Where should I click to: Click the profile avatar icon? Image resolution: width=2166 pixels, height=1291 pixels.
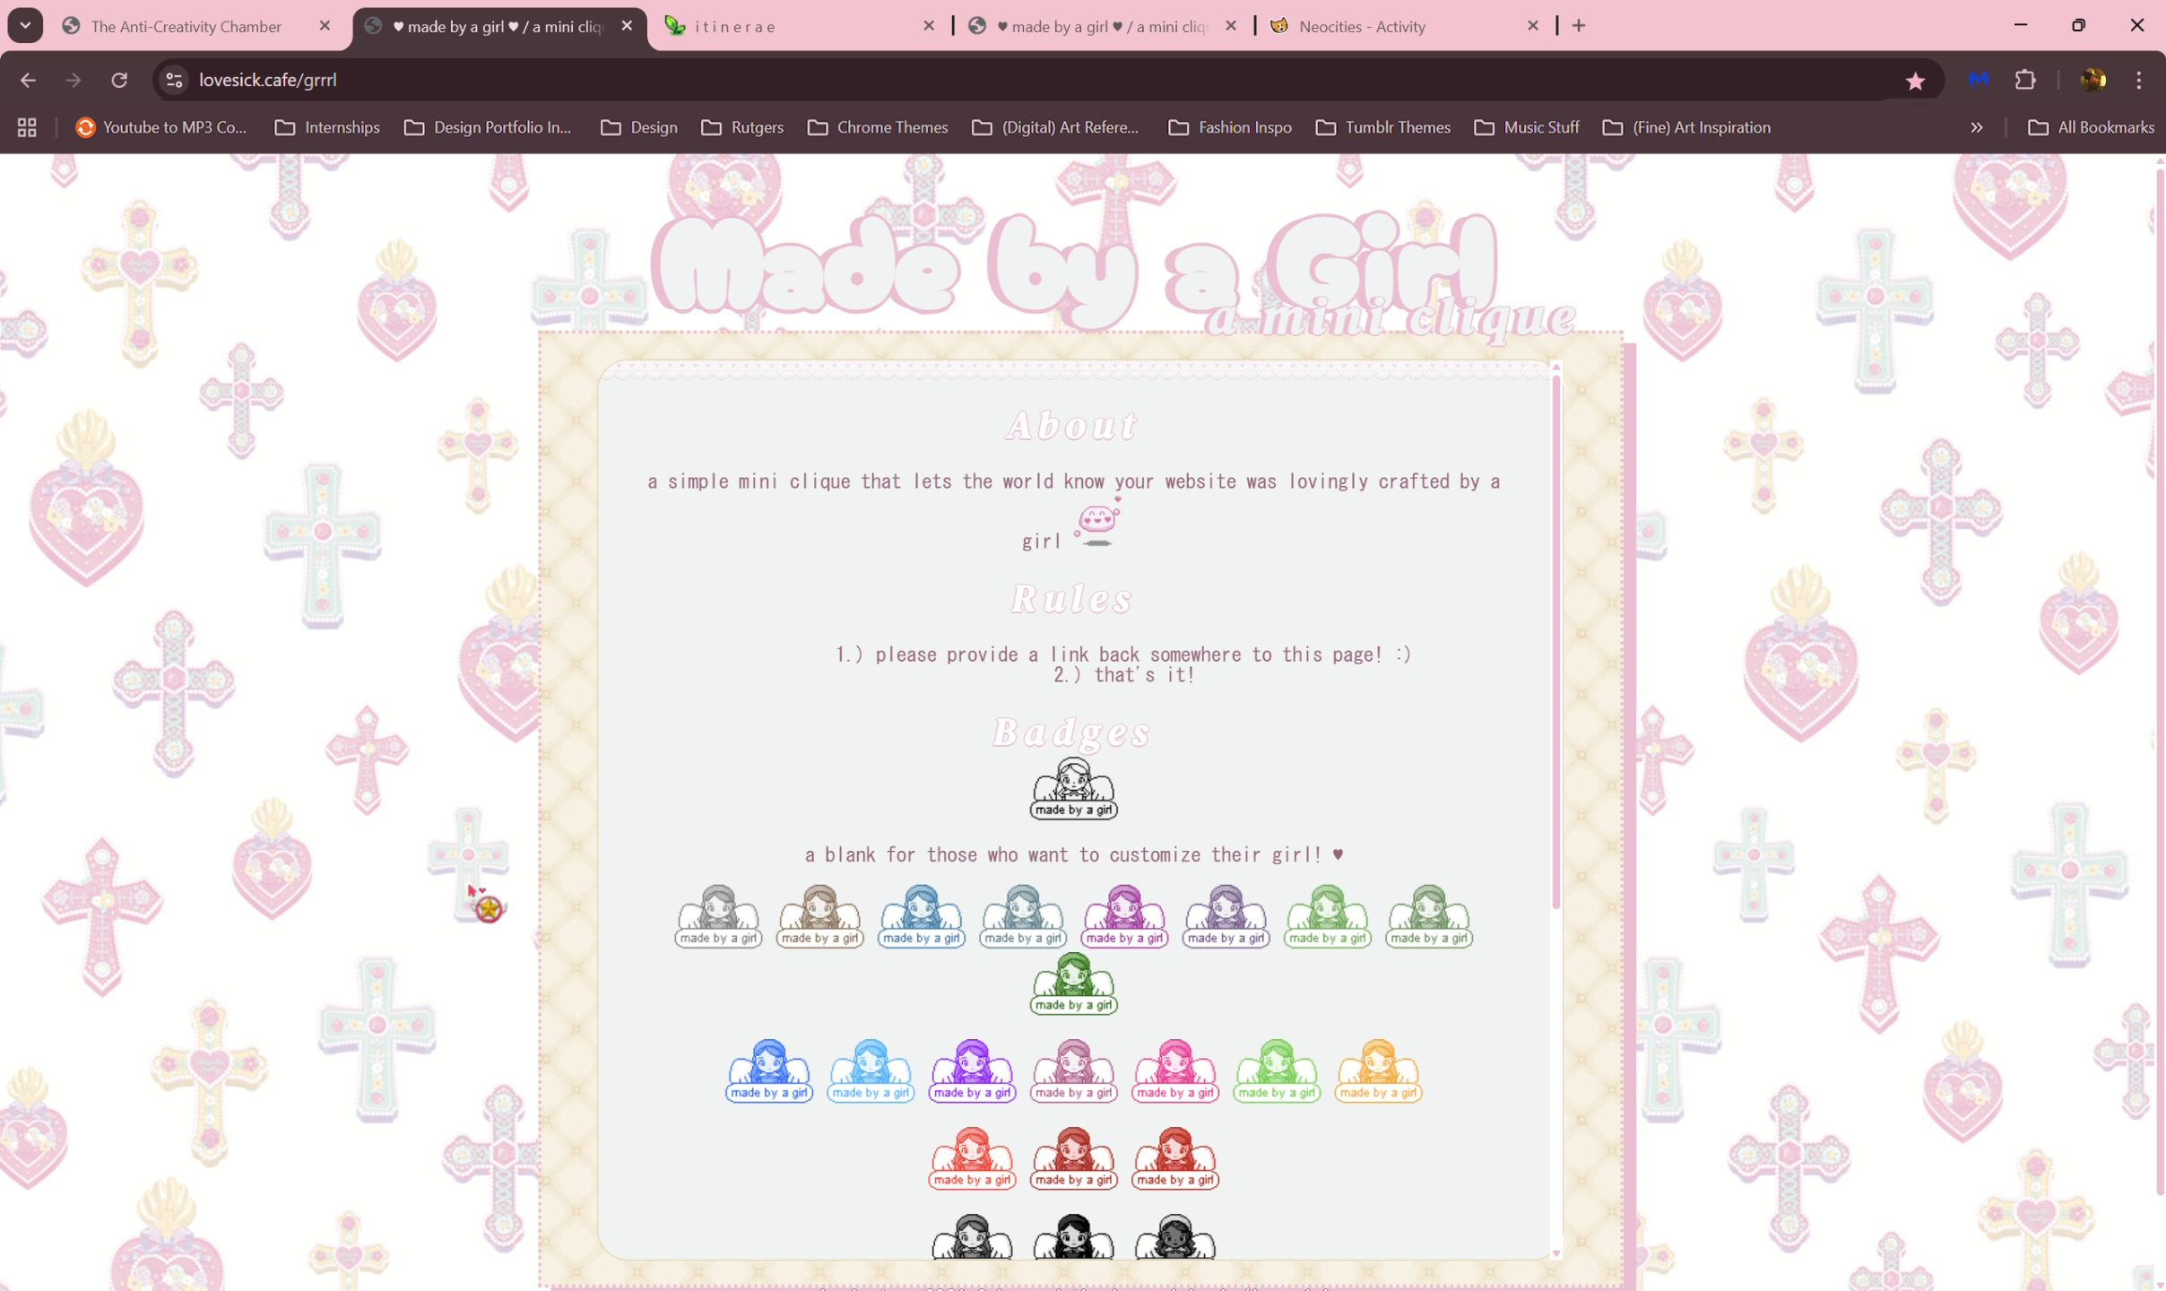click(x=2092, y=80)
